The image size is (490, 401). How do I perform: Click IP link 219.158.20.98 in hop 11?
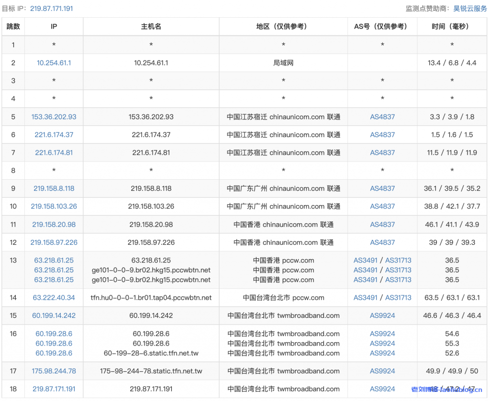(x=54, y=224)
